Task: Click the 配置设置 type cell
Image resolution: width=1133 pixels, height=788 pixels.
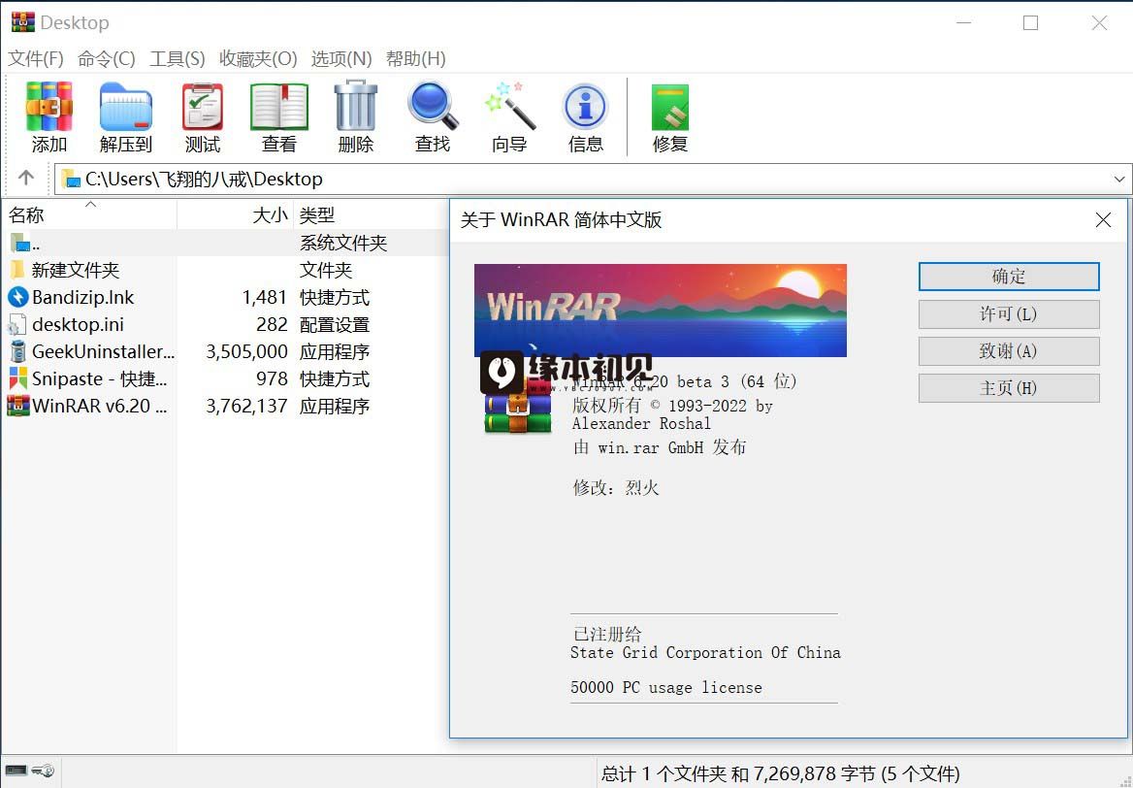Action: (x=335, y=324)
